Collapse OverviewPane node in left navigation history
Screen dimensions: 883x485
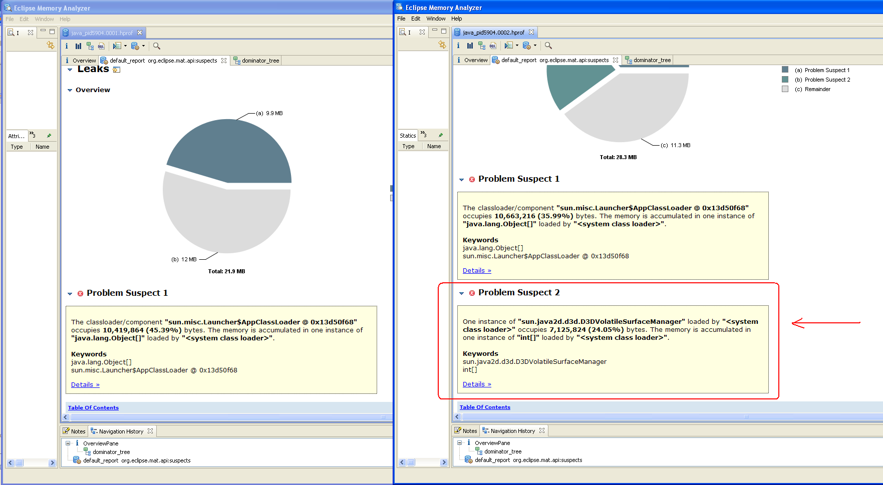pyautogui.click(x=68, y=443)
